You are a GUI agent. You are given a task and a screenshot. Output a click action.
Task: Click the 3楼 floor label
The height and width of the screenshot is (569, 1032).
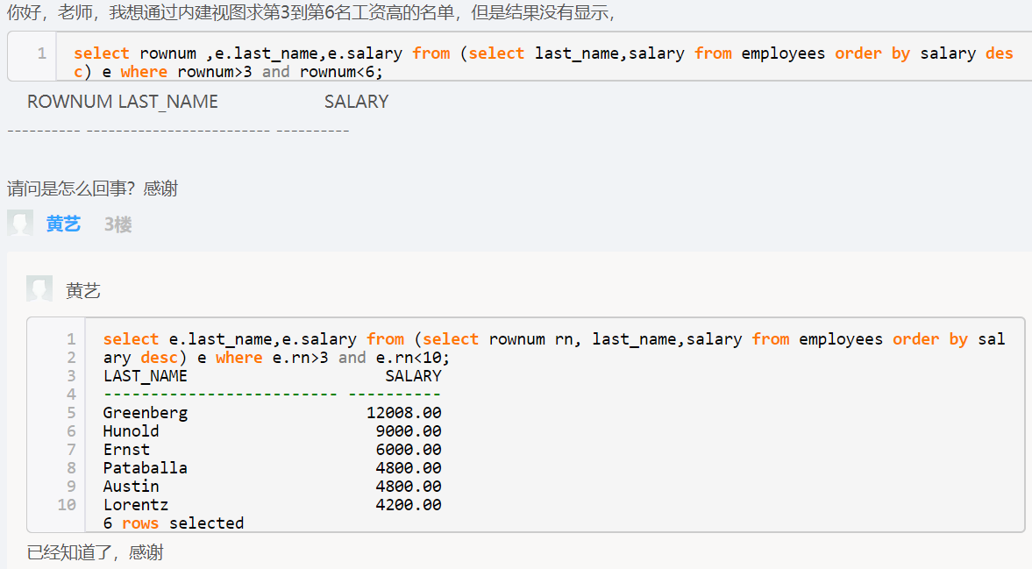pyautogui.click(x=117, y=224)
